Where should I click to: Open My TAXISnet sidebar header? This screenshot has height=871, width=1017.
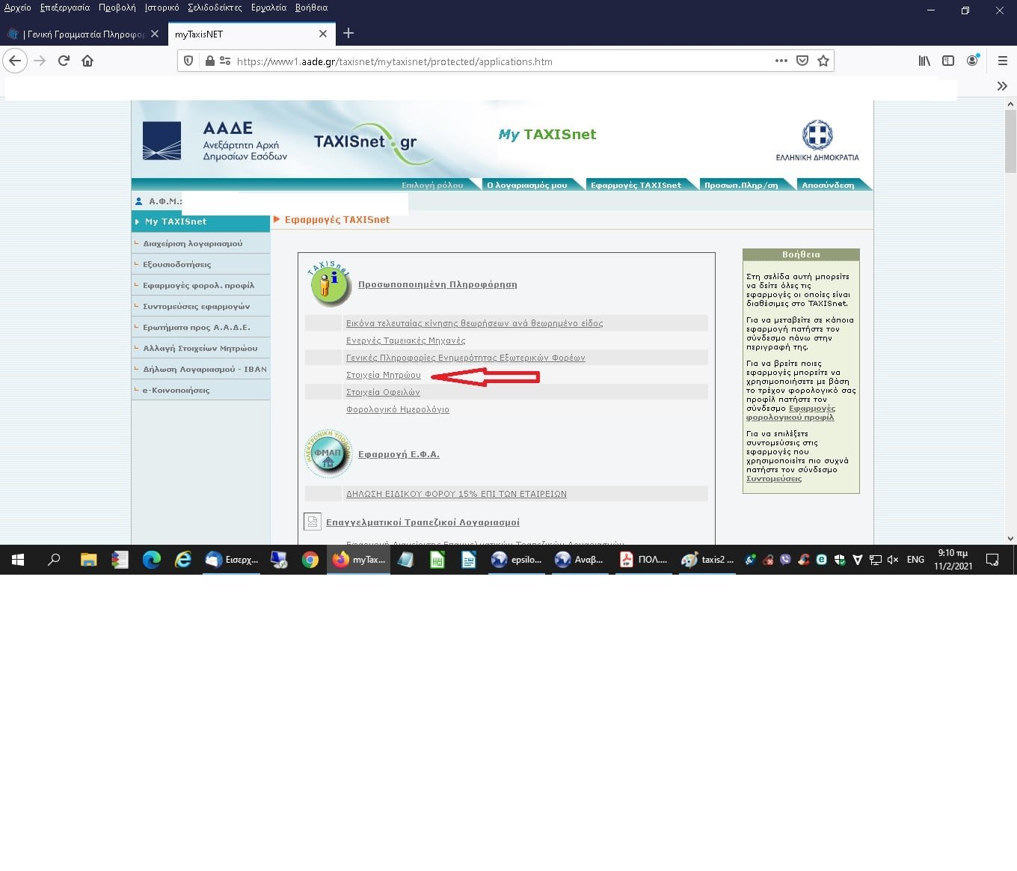(x=200, y=221)
